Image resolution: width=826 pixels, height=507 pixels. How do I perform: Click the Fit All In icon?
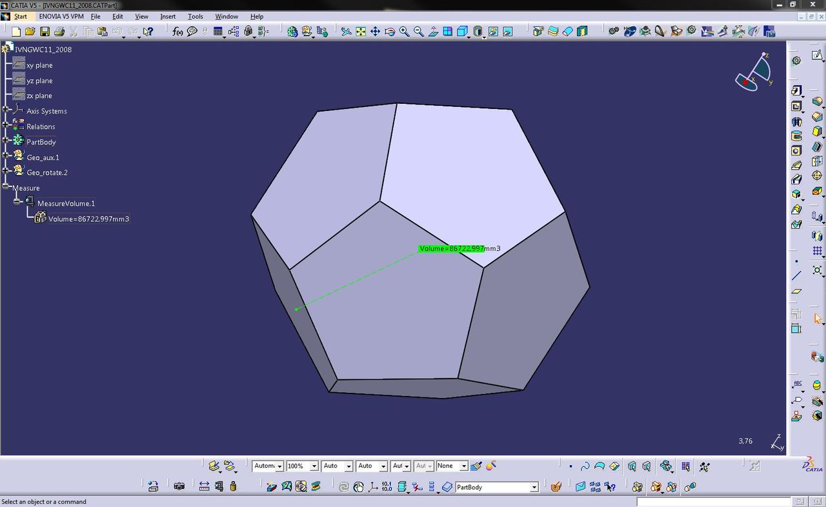pyautogui.click(x=361, y=31)
